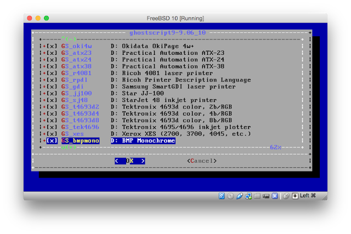The width and height of the screenshot is (351, 234).
Task: Click the scroll-down v(+) indicator
Action: (x=69, y=147)
